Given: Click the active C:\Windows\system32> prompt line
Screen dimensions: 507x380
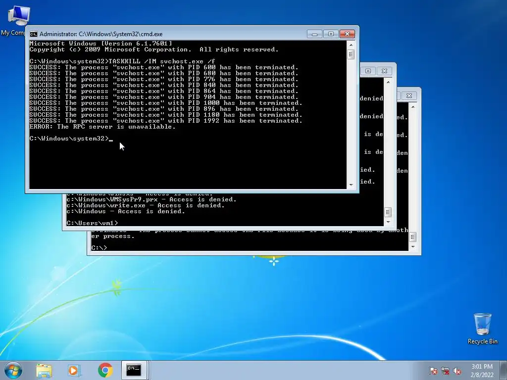Looking at the screenshot, I should pyautogui.click(x=71, y=139).
